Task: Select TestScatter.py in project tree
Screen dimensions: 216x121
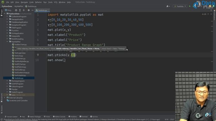Action: pyautogui.click(x=19, y=70)
